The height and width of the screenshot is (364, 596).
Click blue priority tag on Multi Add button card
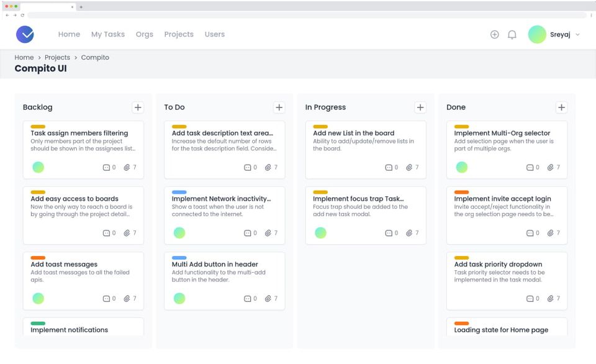[179, 258]
